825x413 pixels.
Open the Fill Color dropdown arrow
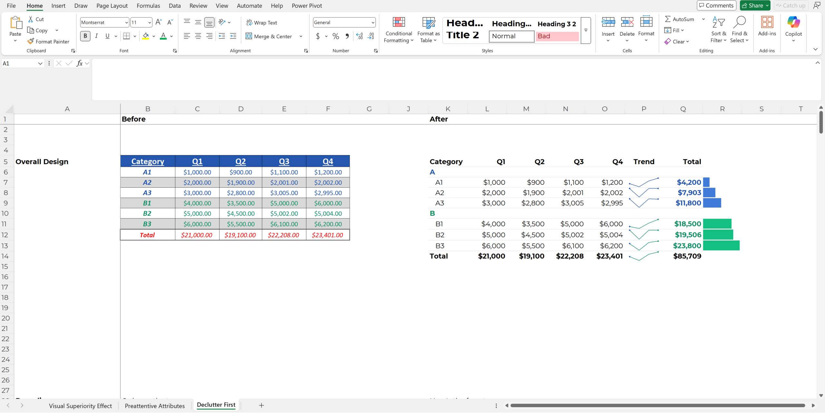tap(153, 36)
